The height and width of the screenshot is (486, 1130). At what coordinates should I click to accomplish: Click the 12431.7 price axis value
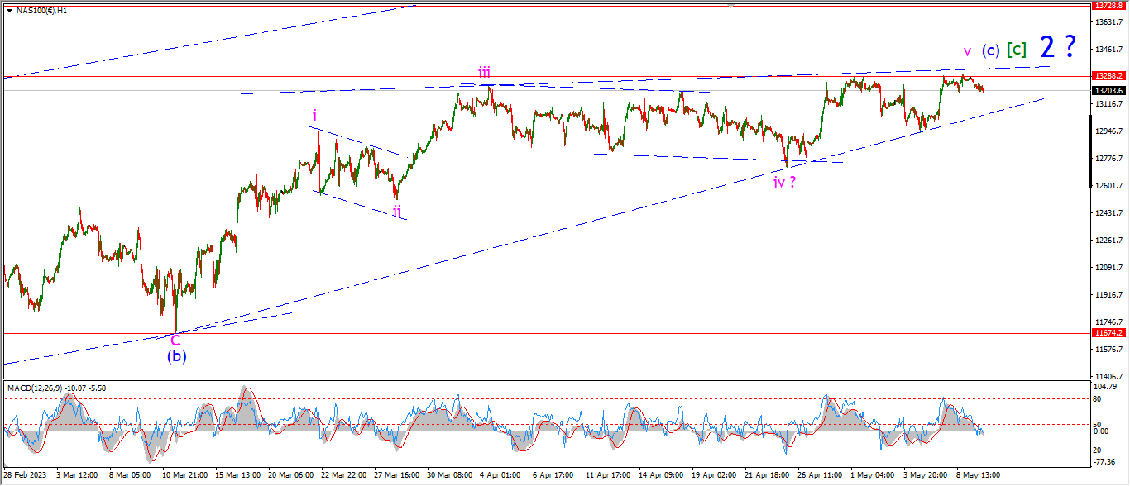click(1107, 213)
